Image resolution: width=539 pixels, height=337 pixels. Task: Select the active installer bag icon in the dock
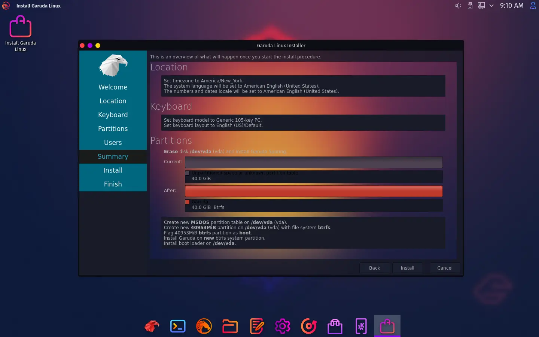point(387,326)
